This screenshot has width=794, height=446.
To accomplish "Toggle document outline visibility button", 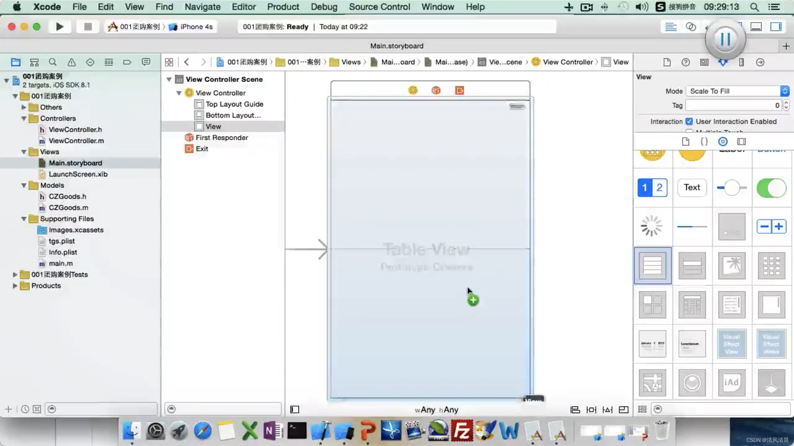I will coord(294,409).
